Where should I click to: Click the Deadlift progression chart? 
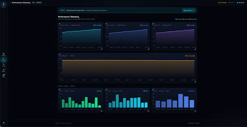point(174,36)
